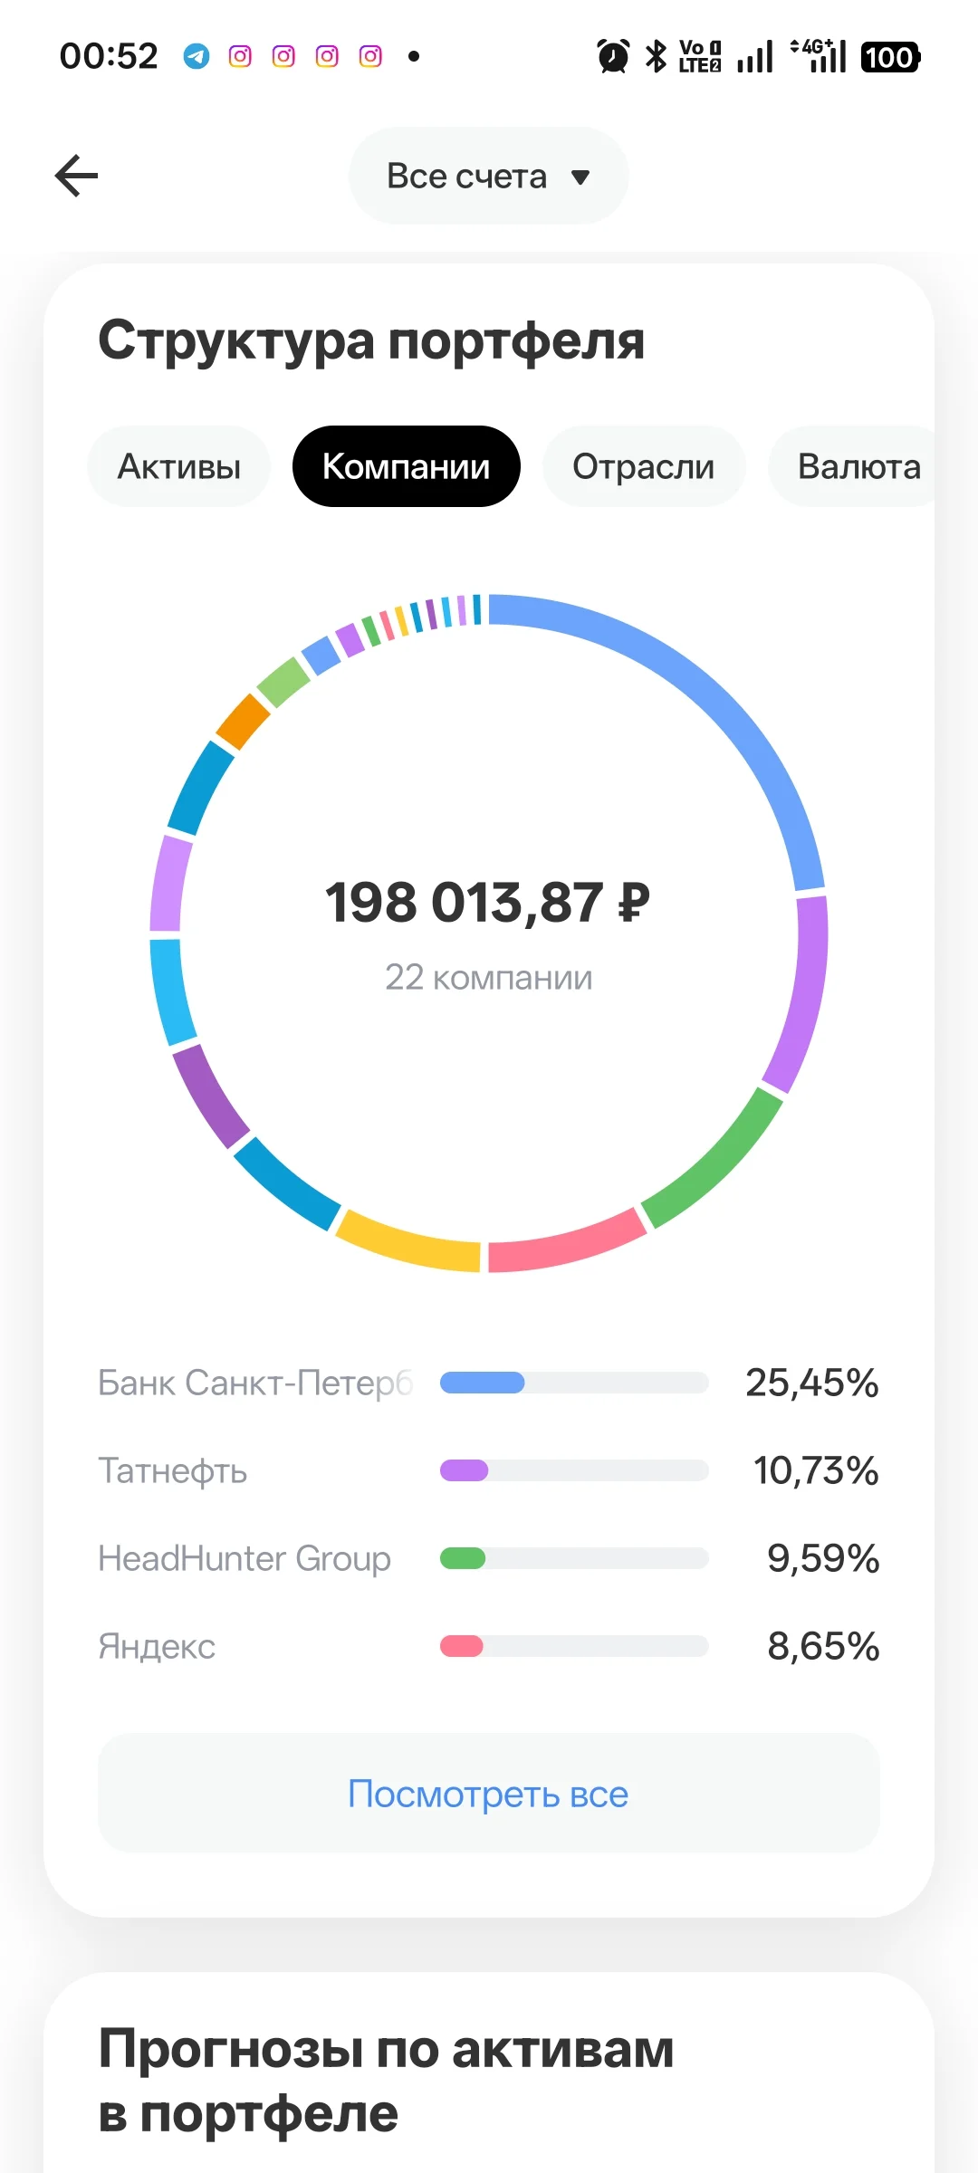The image size is (978, 2173).
Task: Tap the '8,65%' share value
Action: (824, 1646)
